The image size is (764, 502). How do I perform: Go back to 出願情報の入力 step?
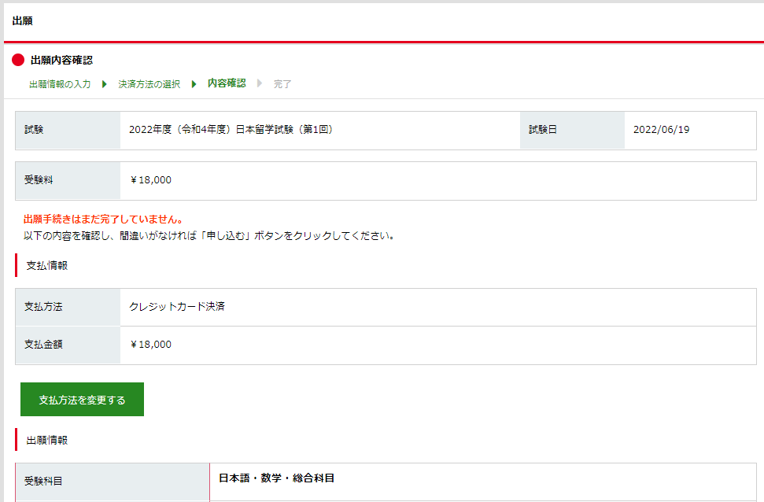60,84
